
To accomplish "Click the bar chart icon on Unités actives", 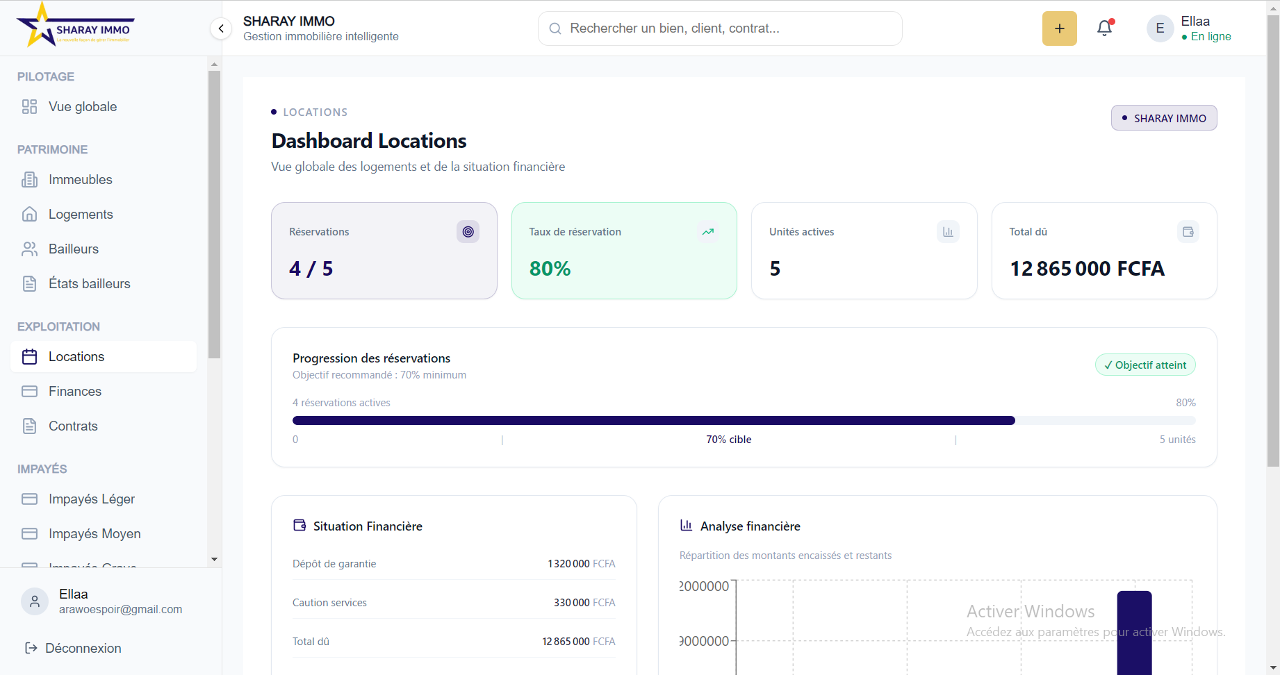I will pos(948,232).
